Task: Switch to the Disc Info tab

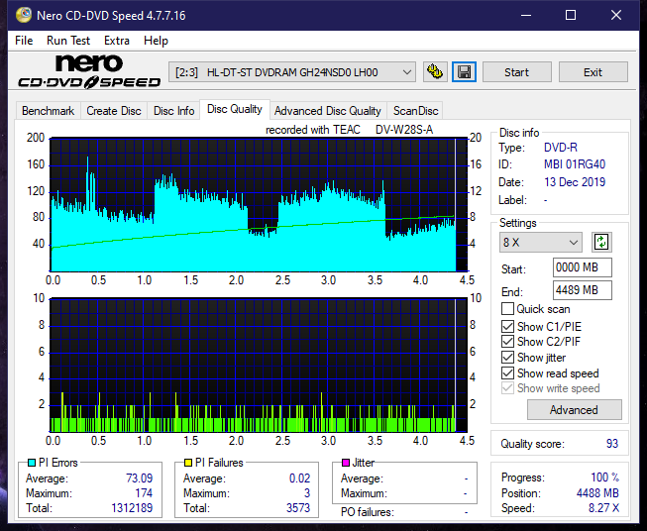Action: click(x=173, y=111)
